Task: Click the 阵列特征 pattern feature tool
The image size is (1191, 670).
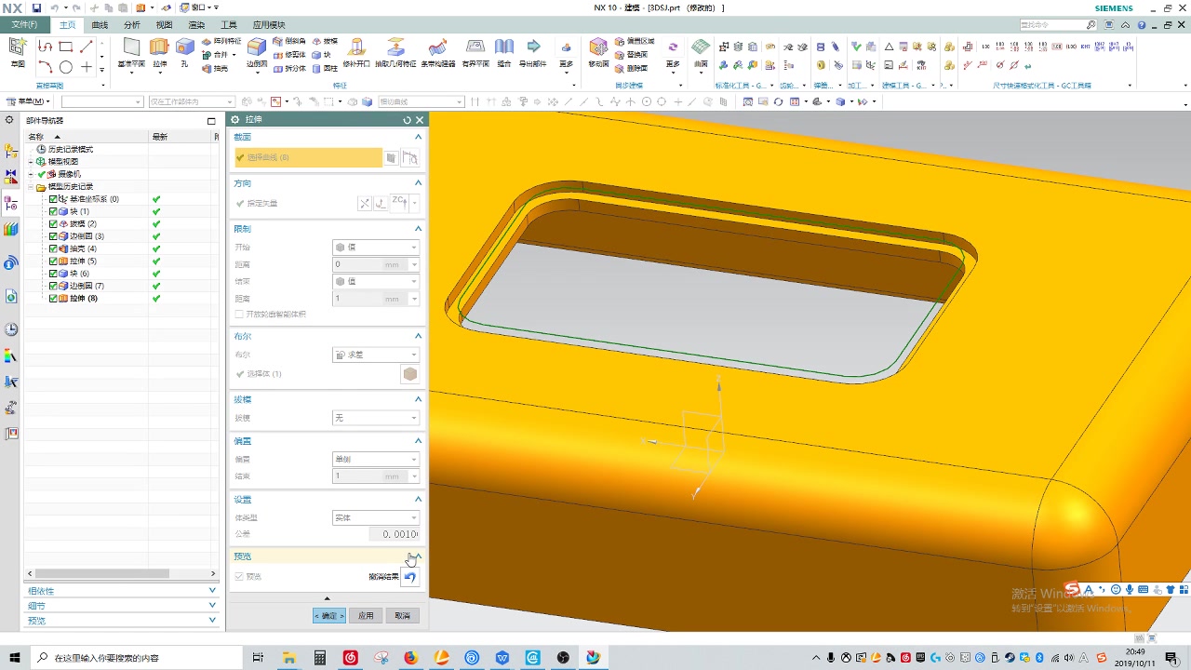Action: coord(221,42)
